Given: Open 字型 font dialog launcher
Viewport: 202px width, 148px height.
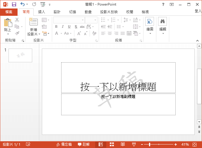Looking at the screenshot, I should [x=96, y=41].
